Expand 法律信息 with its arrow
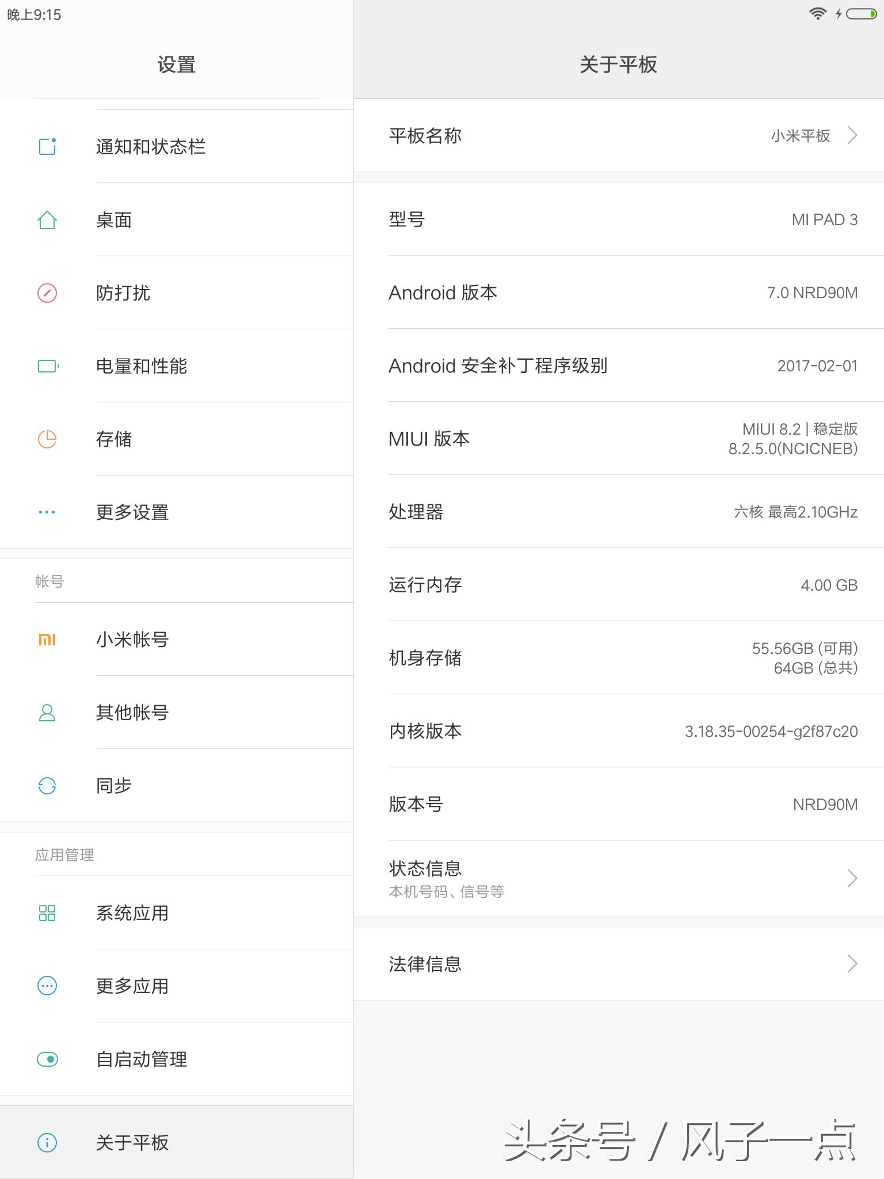The image size is (884, 1179). [x=851, y=963]
